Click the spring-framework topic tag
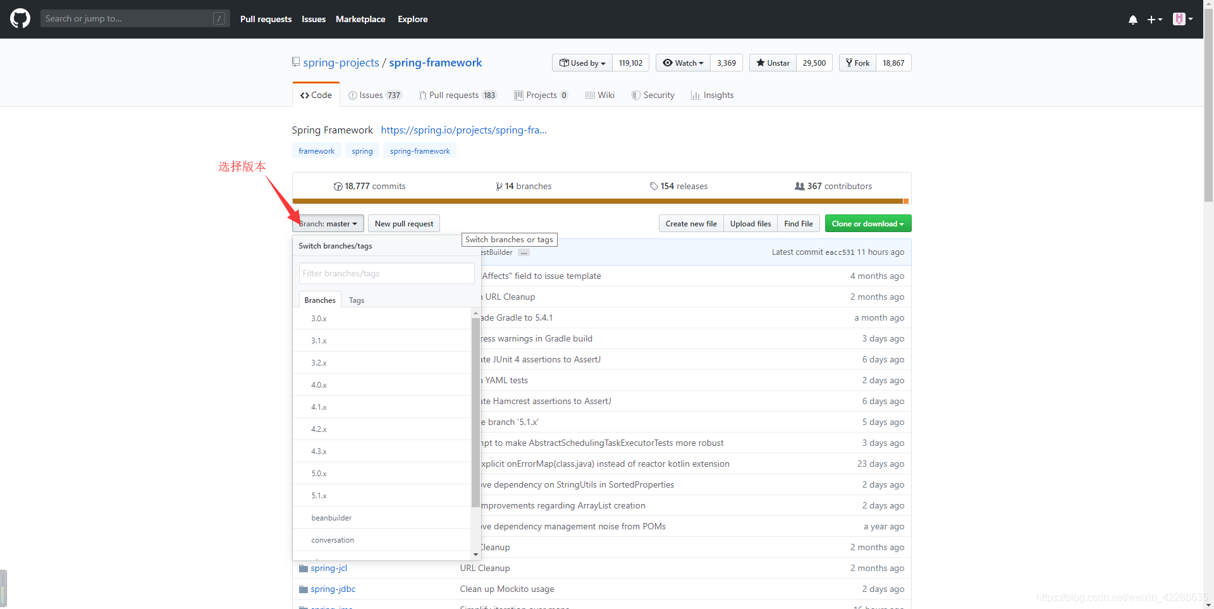 pyautogui.click(x=420, y=151)
